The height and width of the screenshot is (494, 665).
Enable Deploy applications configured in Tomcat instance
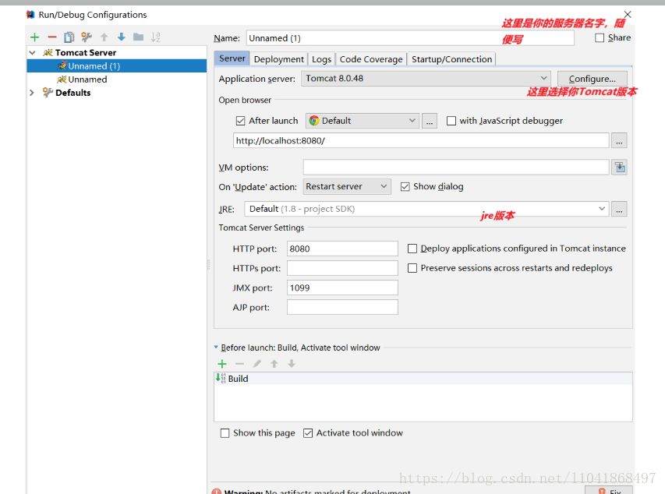click(412, 249)
